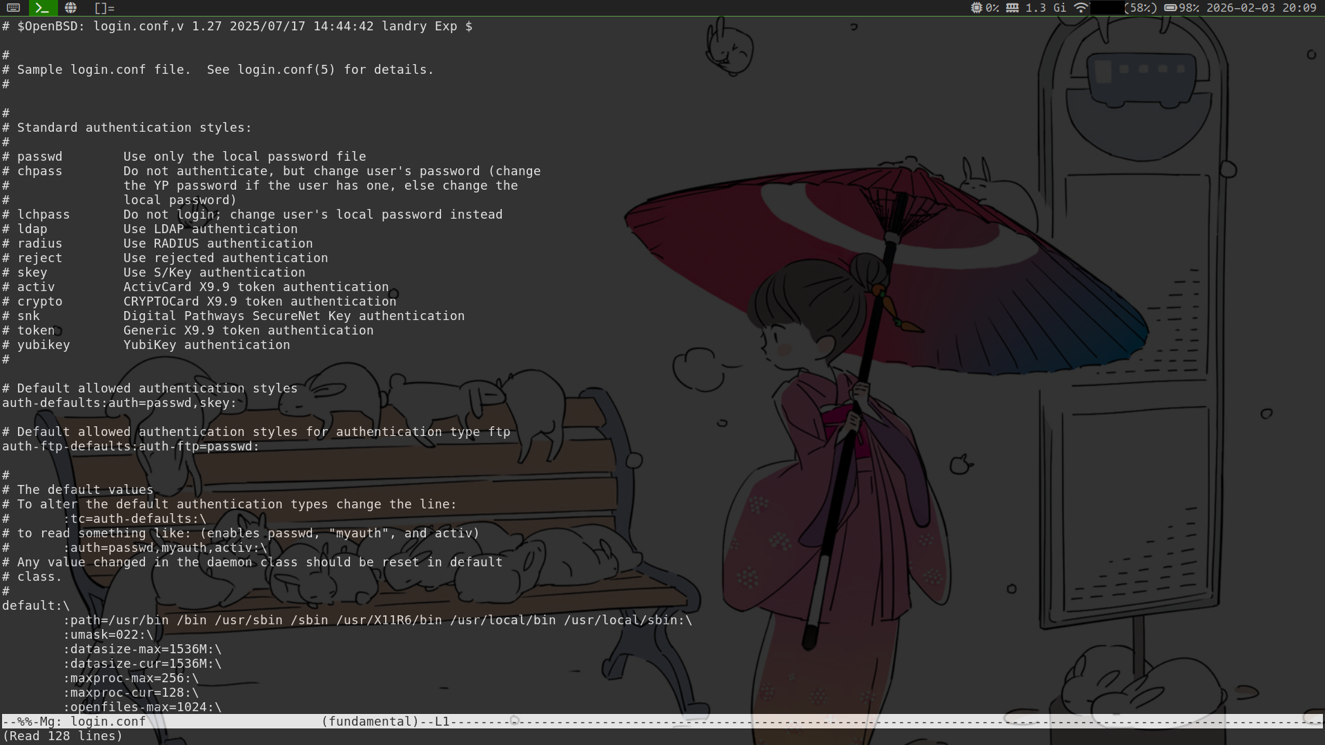The image size is (1325, 745).
Task: Click the []= tiling layout symbol
Action: [104, 8]
